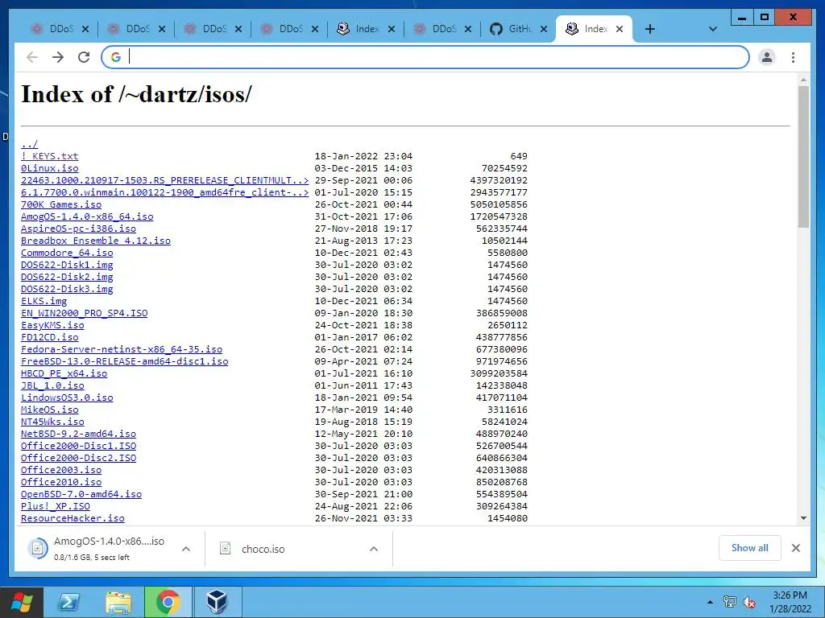Open the 22463.1000 RS_PRERELEASE link
Image resolution: width=825 pixels, height=618 pixels.
(164, 180)
